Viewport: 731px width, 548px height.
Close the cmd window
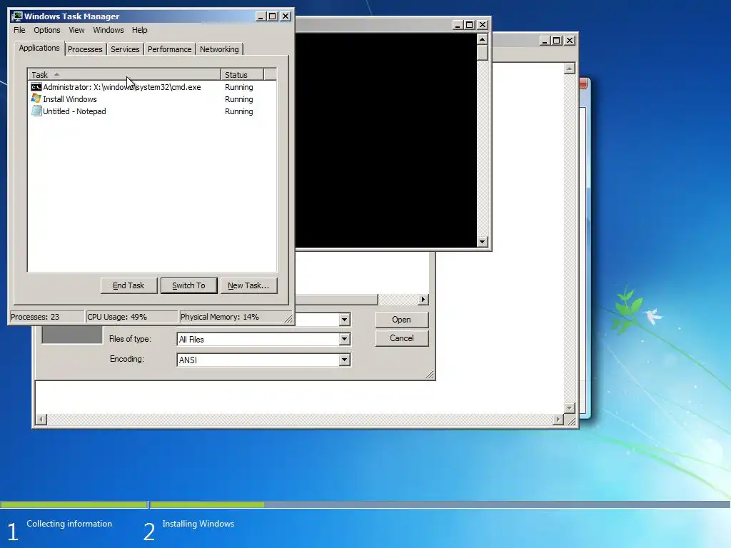point(483,25)
